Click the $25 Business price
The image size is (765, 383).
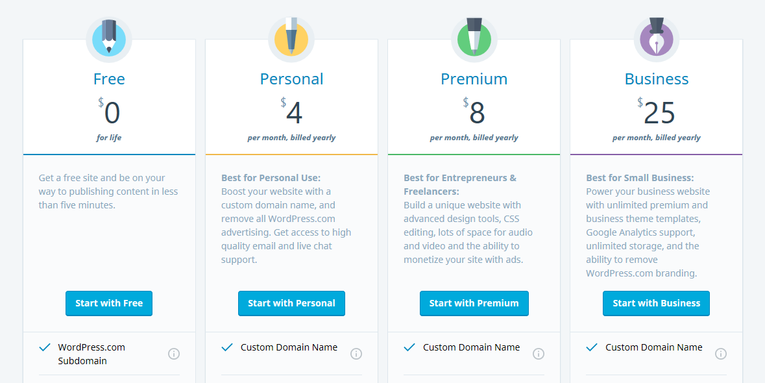[x=656, y=111]
